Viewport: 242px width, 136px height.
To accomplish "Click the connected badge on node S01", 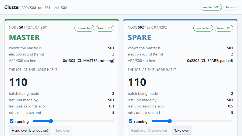I will tap(84, 28).
